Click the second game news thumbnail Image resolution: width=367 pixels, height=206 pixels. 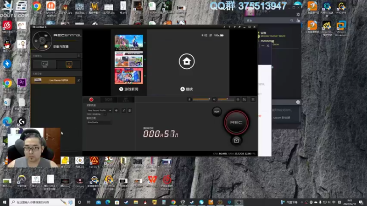point(129,59)
